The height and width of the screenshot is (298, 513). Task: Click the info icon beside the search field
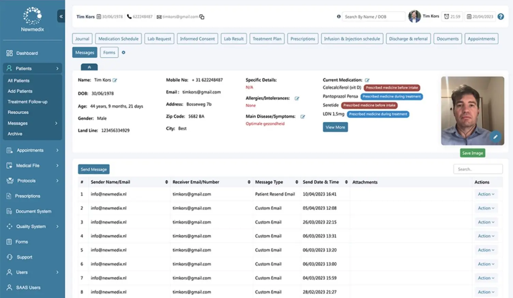click(338, 16)
